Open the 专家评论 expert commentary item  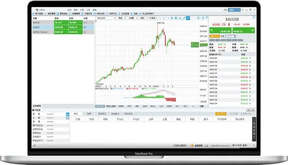point(111,13)
